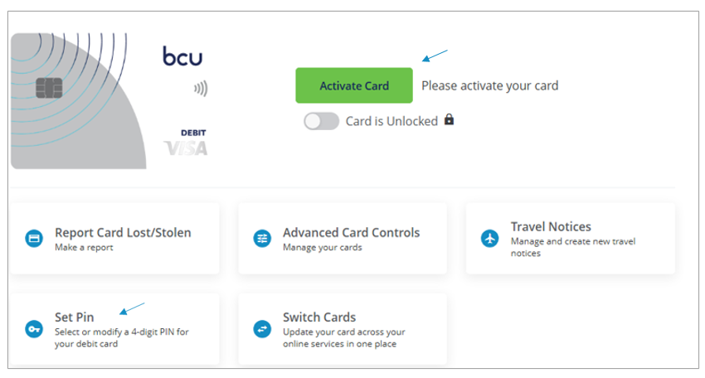Click the Visa logo on the debit card
705x378 pixels.
187,148
